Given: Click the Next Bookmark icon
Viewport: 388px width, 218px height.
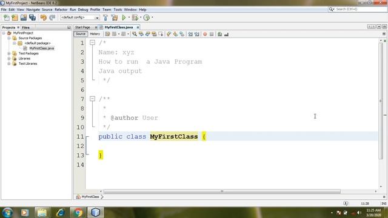Looking at the screenshot, I should [x=175, y=34].
